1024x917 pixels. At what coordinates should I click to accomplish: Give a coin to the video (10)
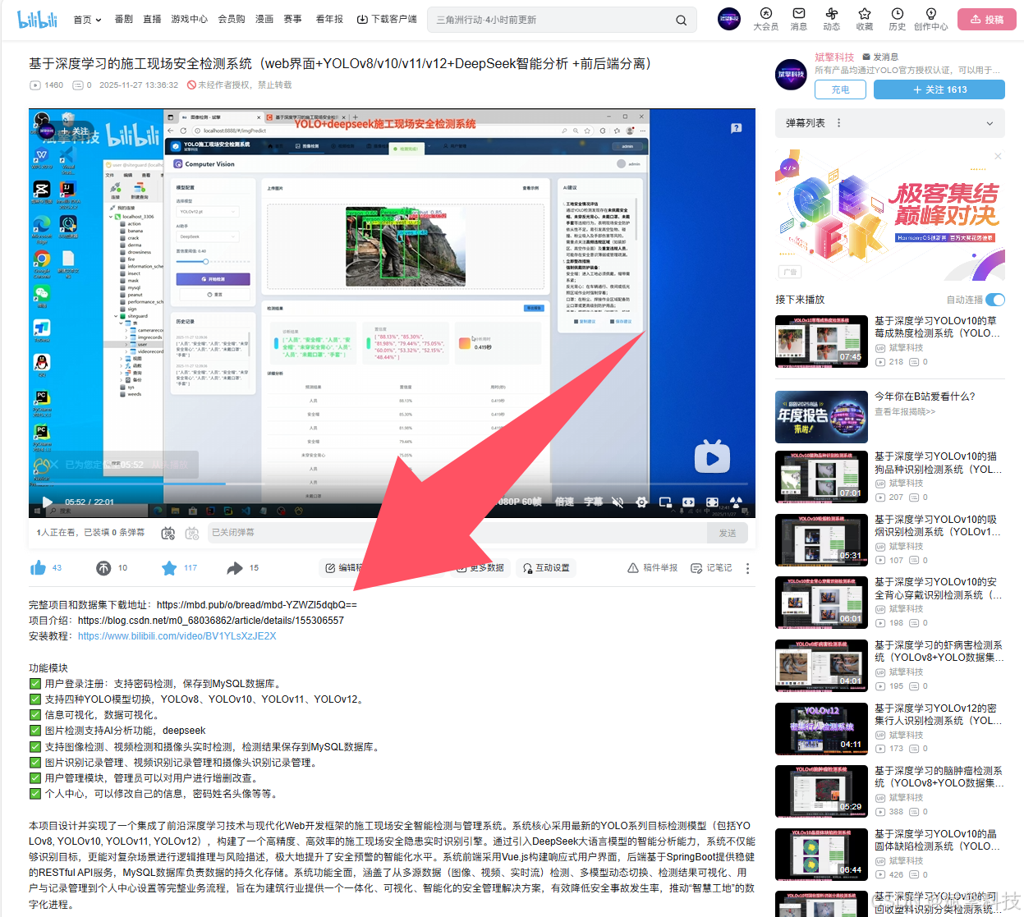click(x=103, y=568)
